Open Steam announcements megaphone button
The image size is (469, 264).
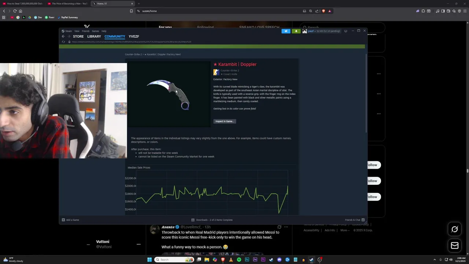pos(286,31)
